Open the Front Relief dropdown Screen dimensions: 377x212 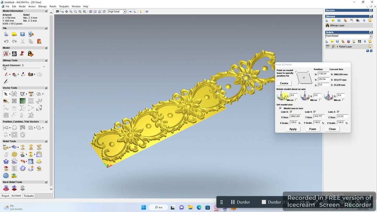coord(371,36)
